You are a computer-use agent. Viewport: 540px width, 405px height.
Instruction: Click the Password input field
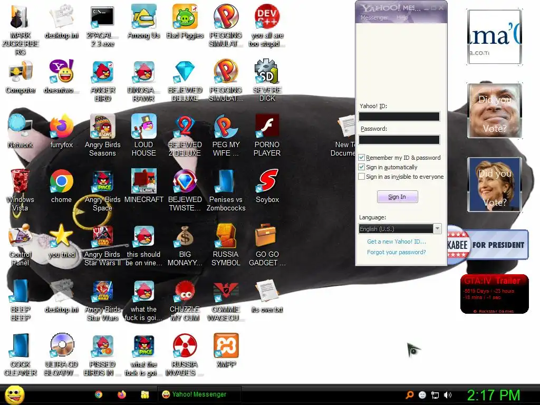pyautogui.click(x=399, y=139)
